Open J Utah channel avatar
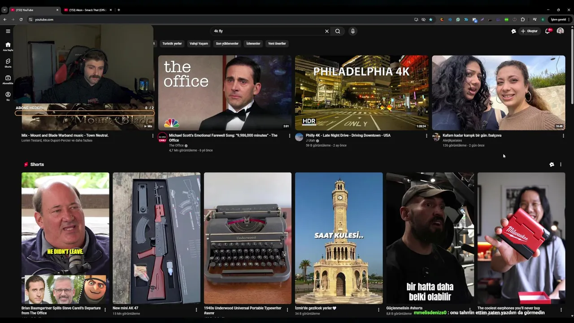574x323 pixels. coord(299,137)
